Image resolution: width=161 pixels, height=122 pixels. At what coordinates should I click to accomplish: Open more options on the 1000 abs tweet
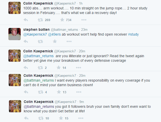[x=84, y=20]
